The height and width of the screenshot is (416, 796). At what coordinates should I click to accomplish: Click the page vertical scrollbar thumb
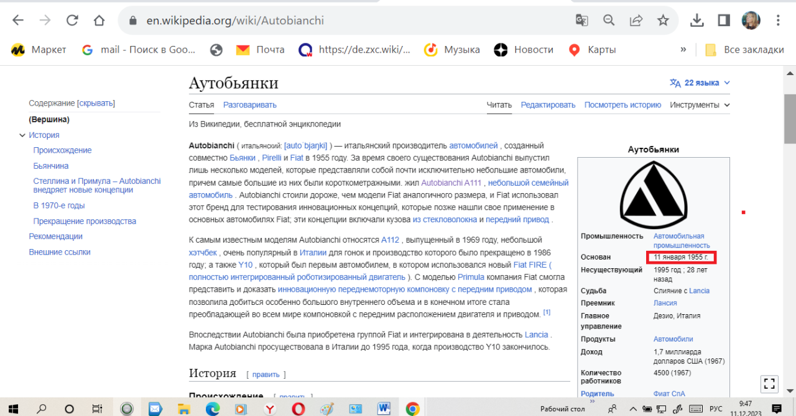coord(790,118)
